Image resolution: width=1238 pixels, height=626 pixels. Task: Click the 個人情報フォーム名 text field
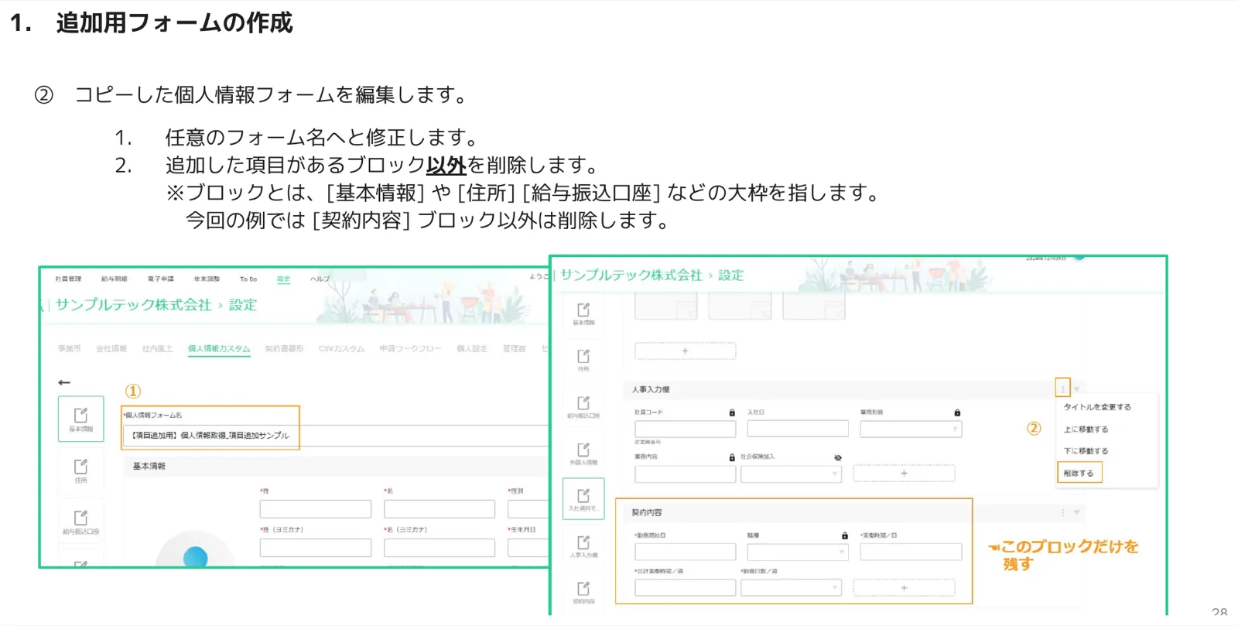[x=336, y=435]
